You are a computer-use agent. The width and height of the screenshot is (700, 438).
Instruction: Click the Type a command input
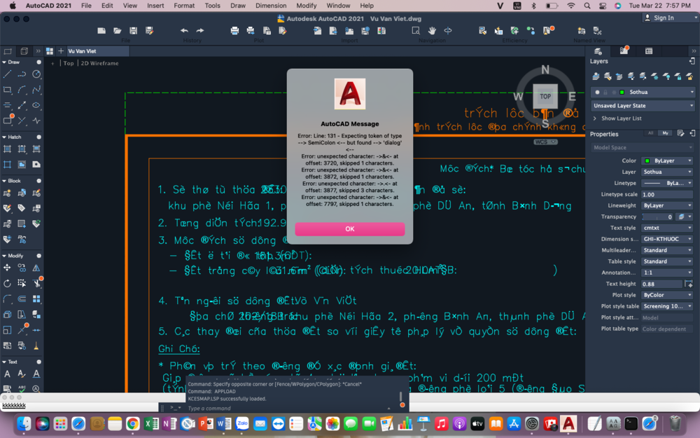tap(286, 409)
